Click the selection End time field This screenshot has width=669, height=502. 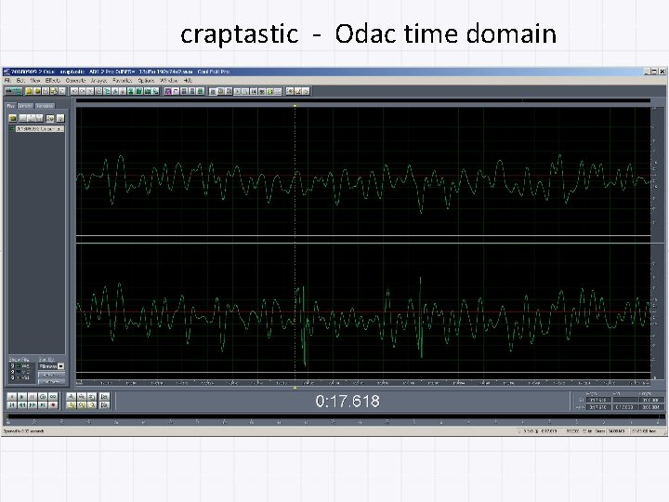625,400
